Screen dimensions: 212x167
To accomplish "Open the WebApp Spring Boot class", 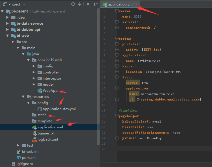I will 50,91.
